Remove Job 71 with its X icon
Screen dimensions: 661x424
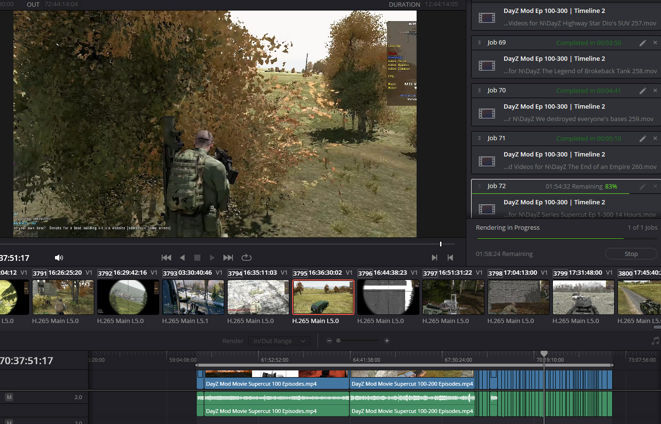click(x=655, y=138)
